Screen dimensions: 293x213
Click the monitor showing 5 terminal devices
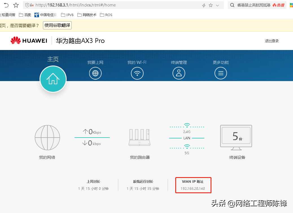(x=236, y=138)
